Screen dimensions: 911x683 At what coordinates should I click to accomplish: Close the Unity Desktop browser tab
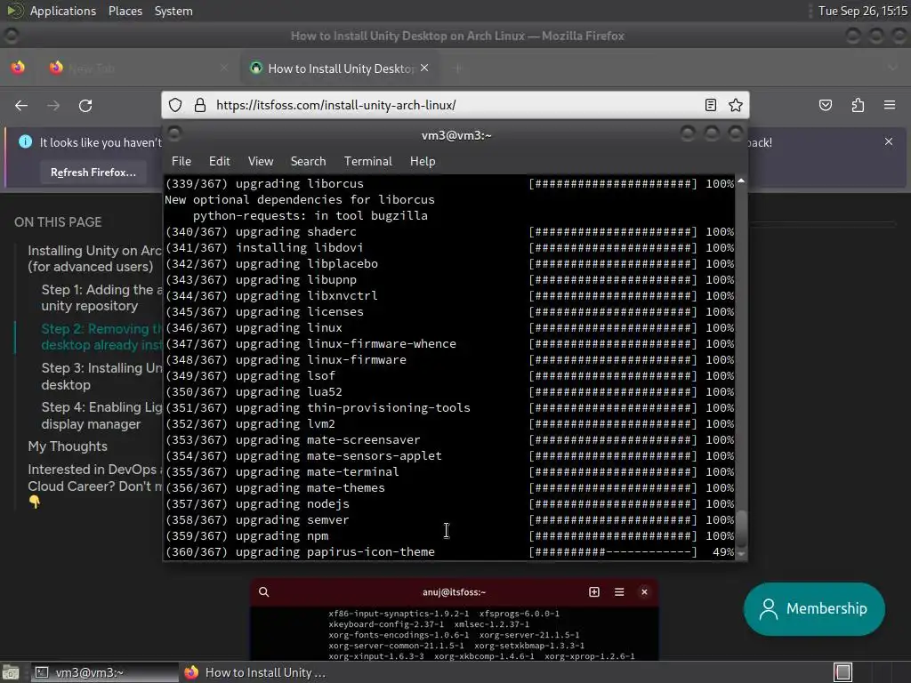point(424,68)
